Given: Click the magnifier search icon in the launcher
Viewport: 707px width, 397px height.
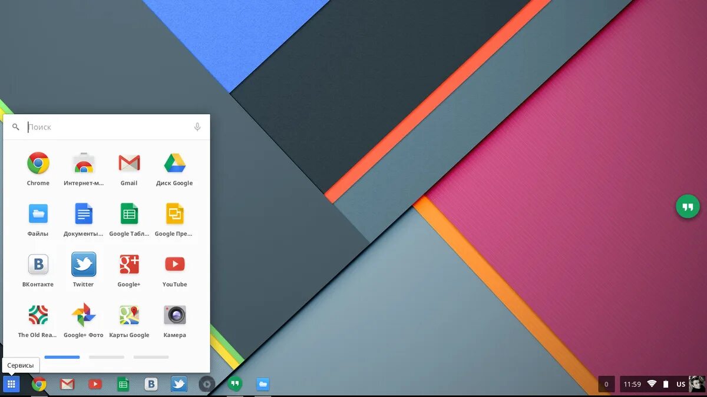Looking at the screenshot, I should pos(16,127).
